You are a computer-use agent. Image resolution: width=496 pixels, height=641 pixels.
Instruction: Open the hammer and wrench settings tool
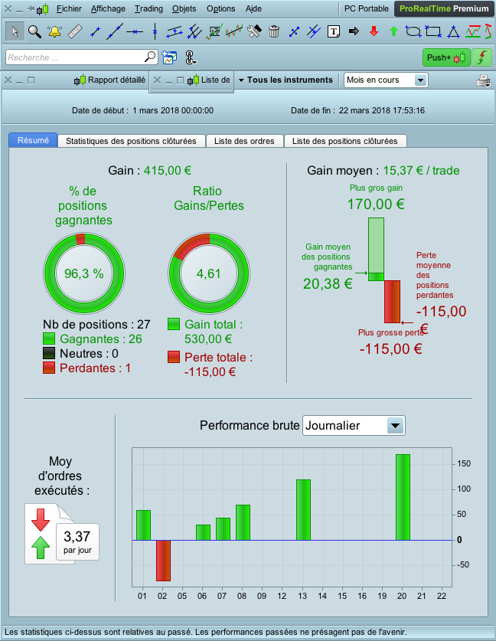tap(254, 31)
